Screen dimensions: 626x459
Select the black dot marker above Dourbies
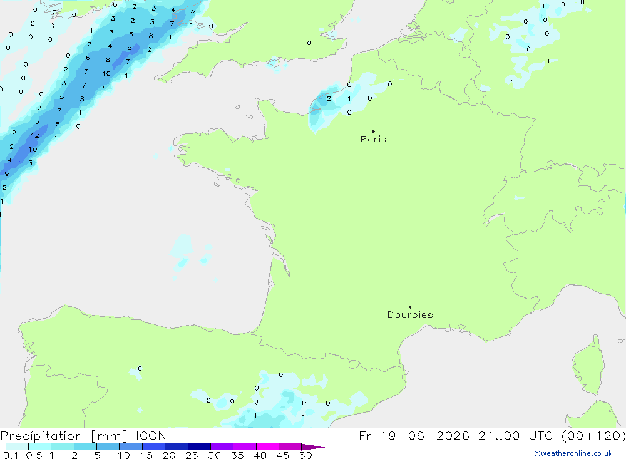(x=410, y=307)
